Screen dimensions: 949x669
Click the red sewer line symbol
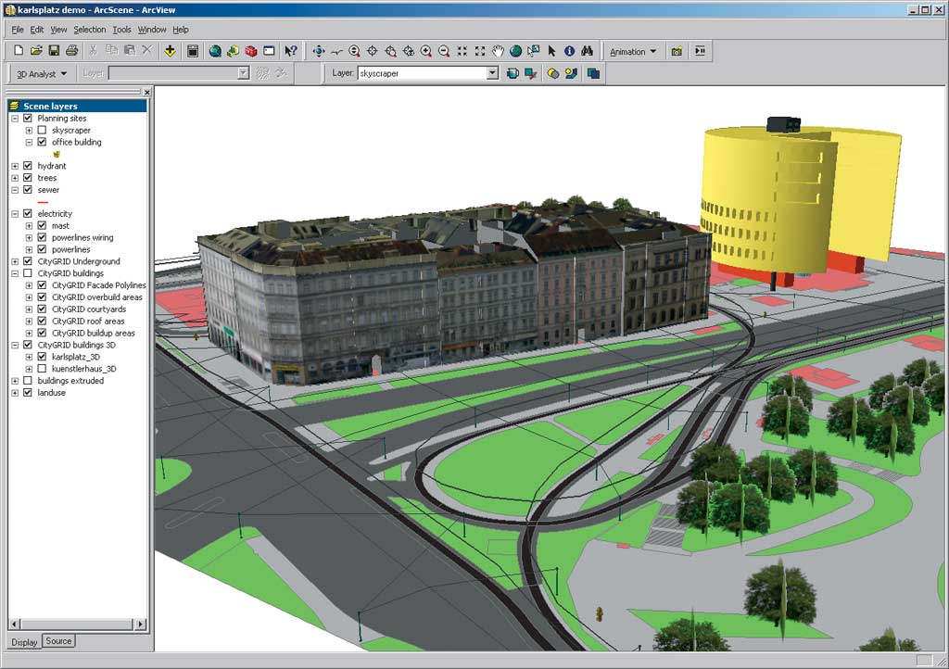(x=42, y=202)
